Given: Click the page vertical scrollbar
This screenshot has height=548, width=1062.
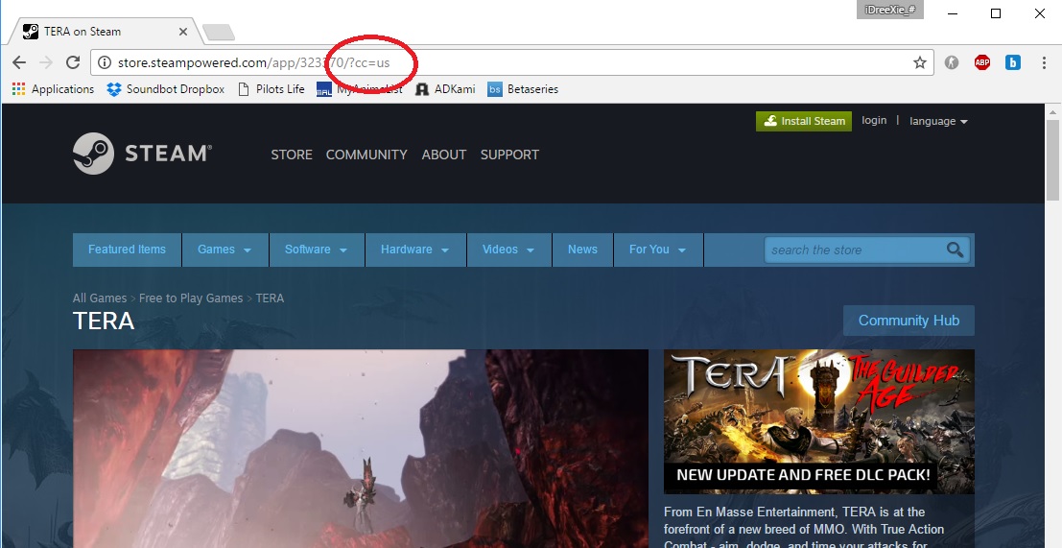Looking at the screenshot, I should pyautogui.click(x=1052, y=160).
